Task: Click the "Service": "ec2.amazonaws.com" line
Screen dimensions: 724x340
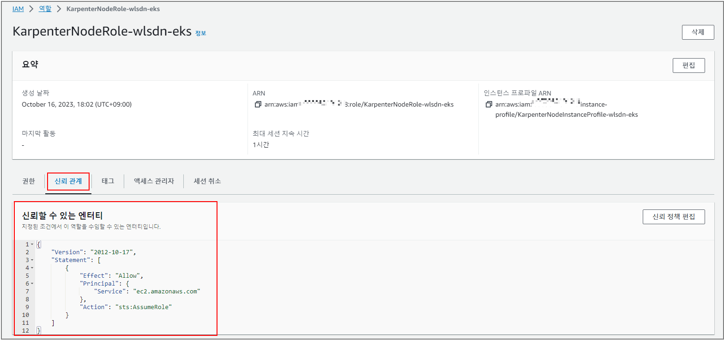Action: pos(148,292)
